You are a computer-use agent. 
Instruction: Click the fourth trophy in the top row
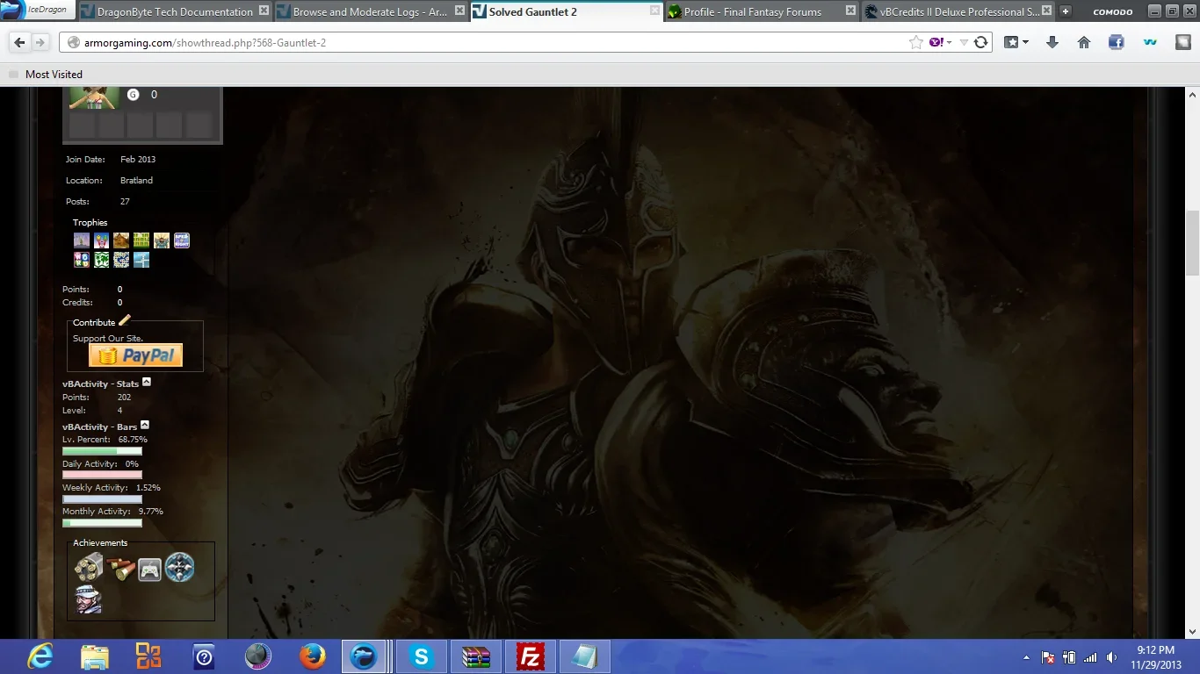pyautogui.click(x=141, y=240)
